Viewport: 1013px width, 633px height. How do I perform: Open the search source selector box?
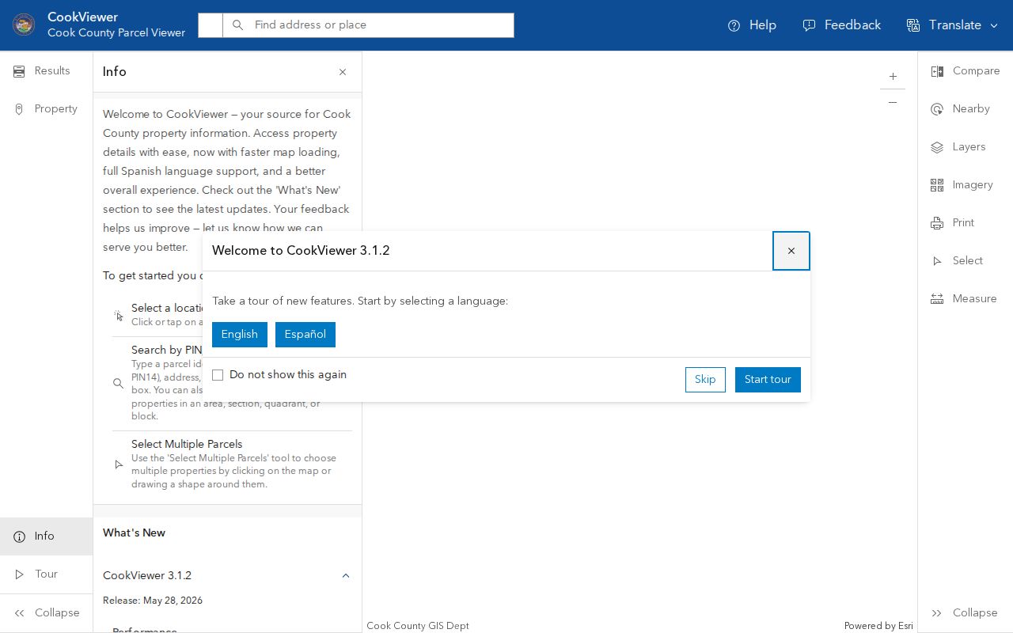tap(211, 25)
